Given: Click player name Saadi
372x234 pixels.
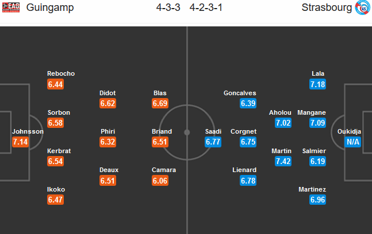Looking at the screenshot, I should click(x=213, y=131).
